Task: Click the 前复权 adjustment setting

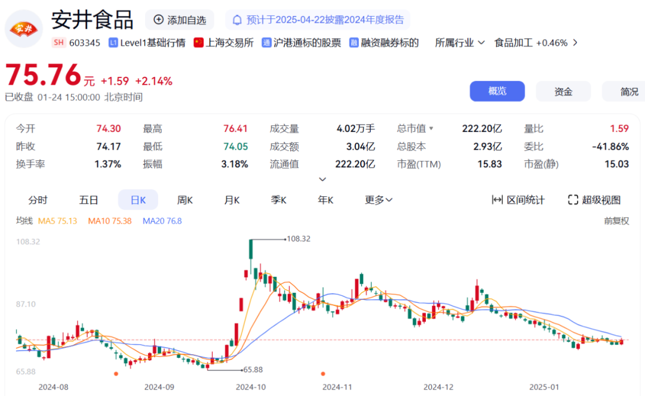Action: pyautogui.click(x=616, y=221)
